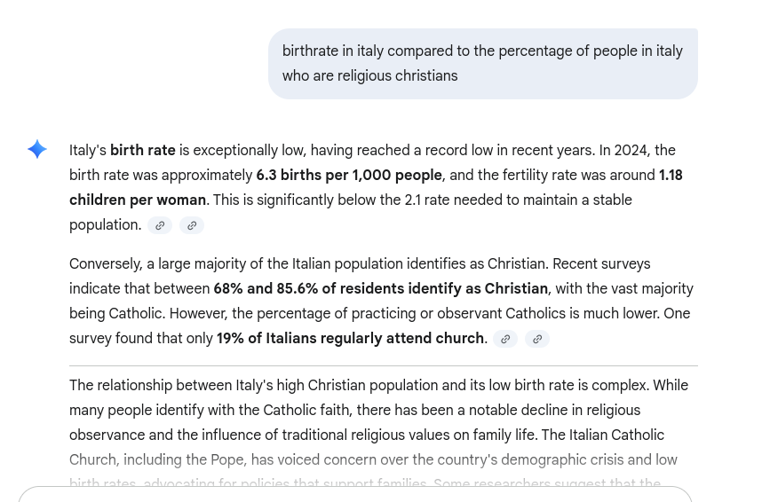The image size is (770, 502).
Task: Click bold "68% and 85.6% of residents" text
Action: point(380,289)
